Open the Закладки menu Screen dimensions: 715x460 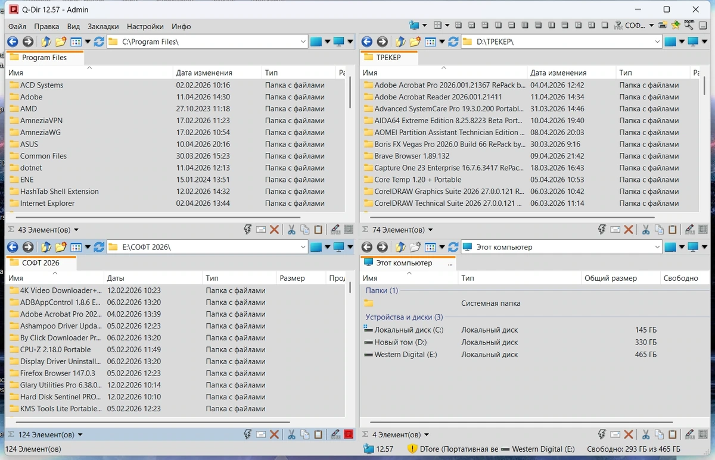point(103,26)
